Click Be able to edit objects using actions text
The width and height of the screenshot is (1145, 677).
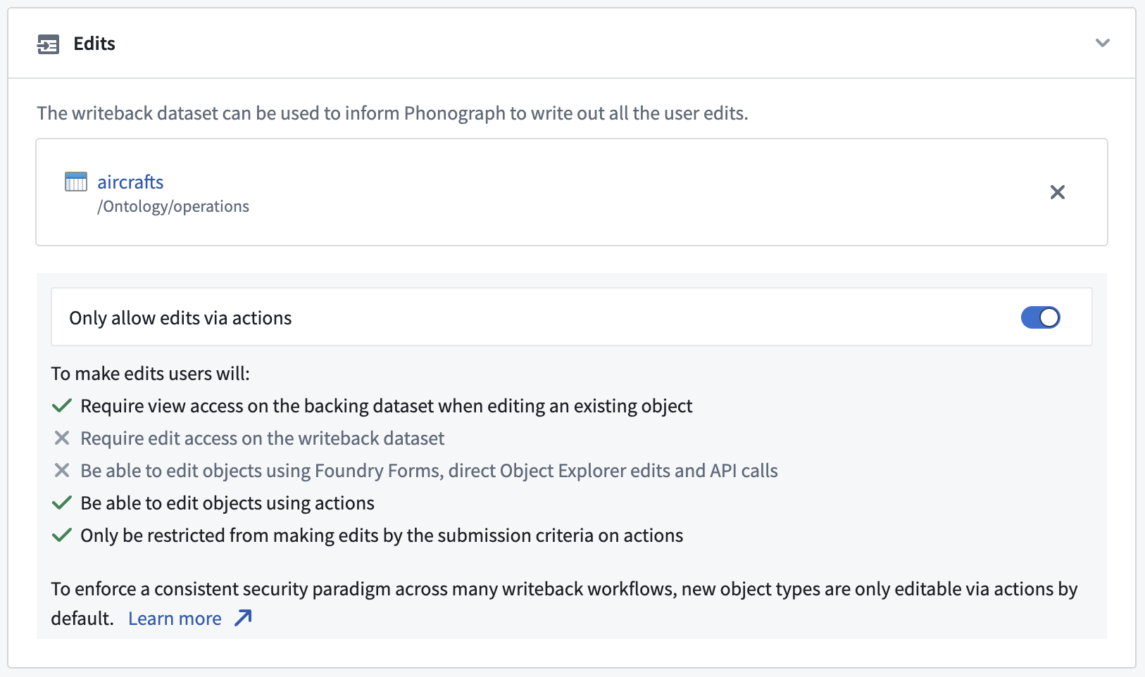227,503
